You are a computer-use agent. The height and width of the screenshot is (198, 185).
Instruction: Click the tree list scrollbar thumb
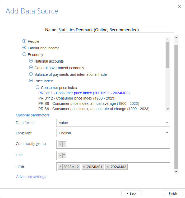(x=168, y=55)
